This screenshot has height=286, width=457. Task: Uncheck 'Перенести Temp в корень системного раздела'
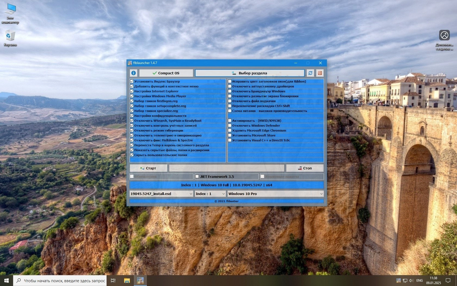click(132, 145)
